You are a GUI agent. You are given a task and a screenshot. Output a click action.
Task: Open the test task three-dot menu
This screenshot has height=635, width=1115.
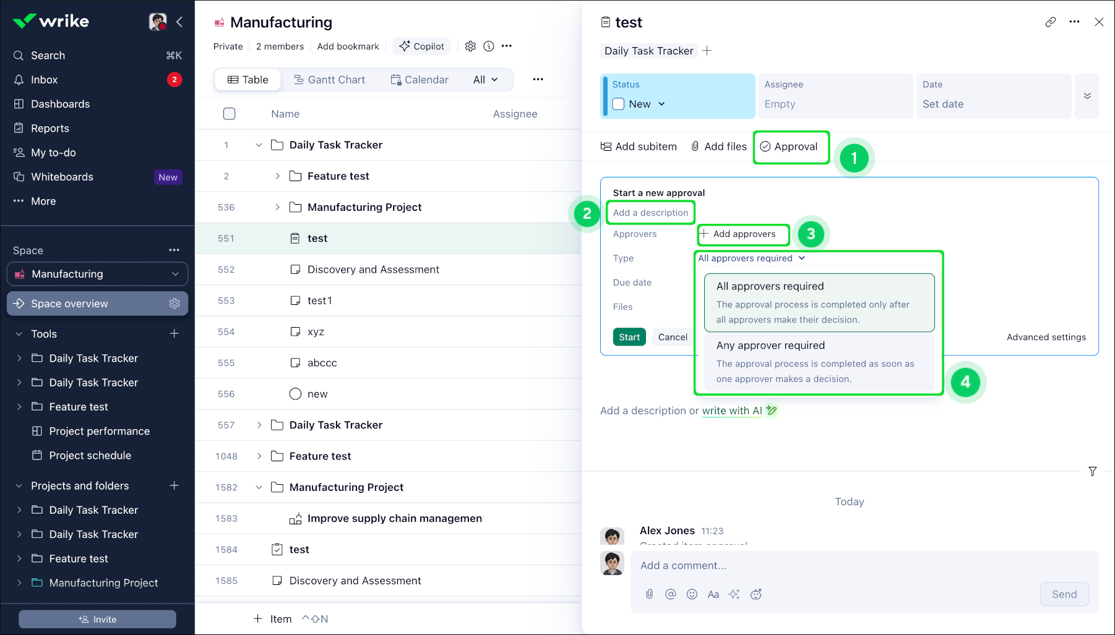1075,22
